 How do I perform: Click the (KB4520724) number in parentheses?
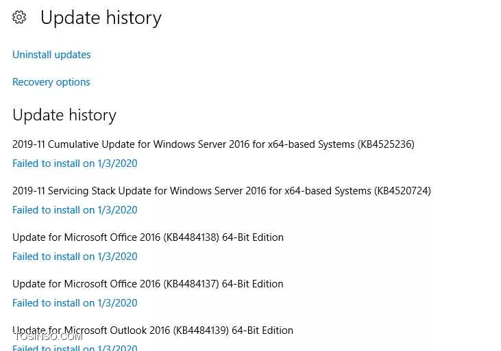402,191
